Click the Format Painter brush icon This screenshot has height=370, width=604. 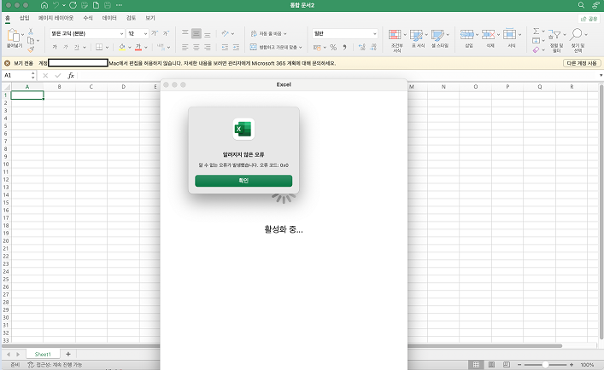tap(31, 49)
